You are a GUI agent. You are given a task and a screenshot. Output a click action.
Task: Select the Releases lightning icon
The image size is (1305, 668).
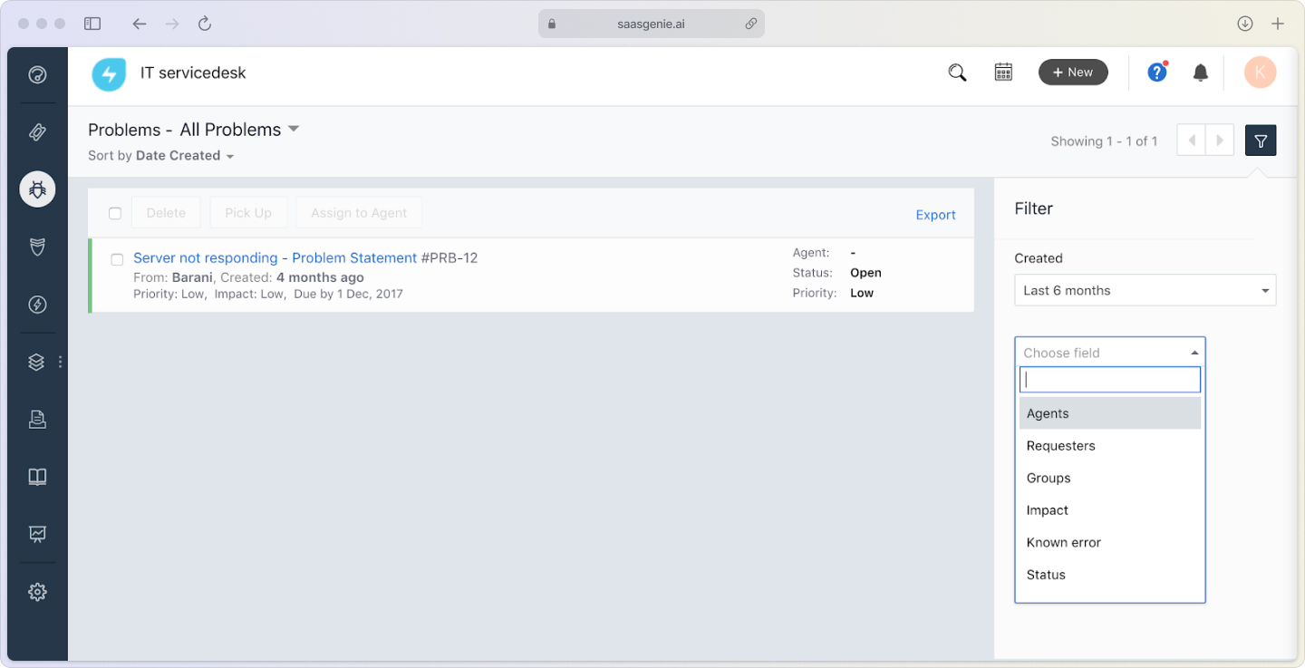(37, 305)
